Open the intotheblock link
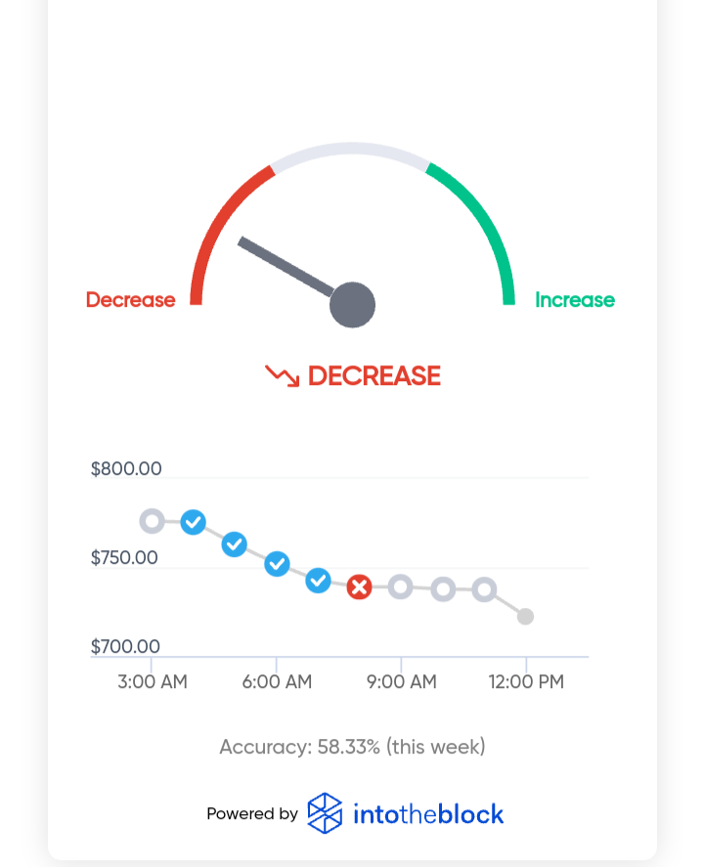The width and height of the screenshot is (704, 867). click(x=428, y=814)
